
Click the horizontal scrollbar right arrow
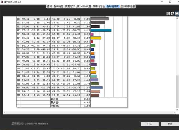[174, 113]
